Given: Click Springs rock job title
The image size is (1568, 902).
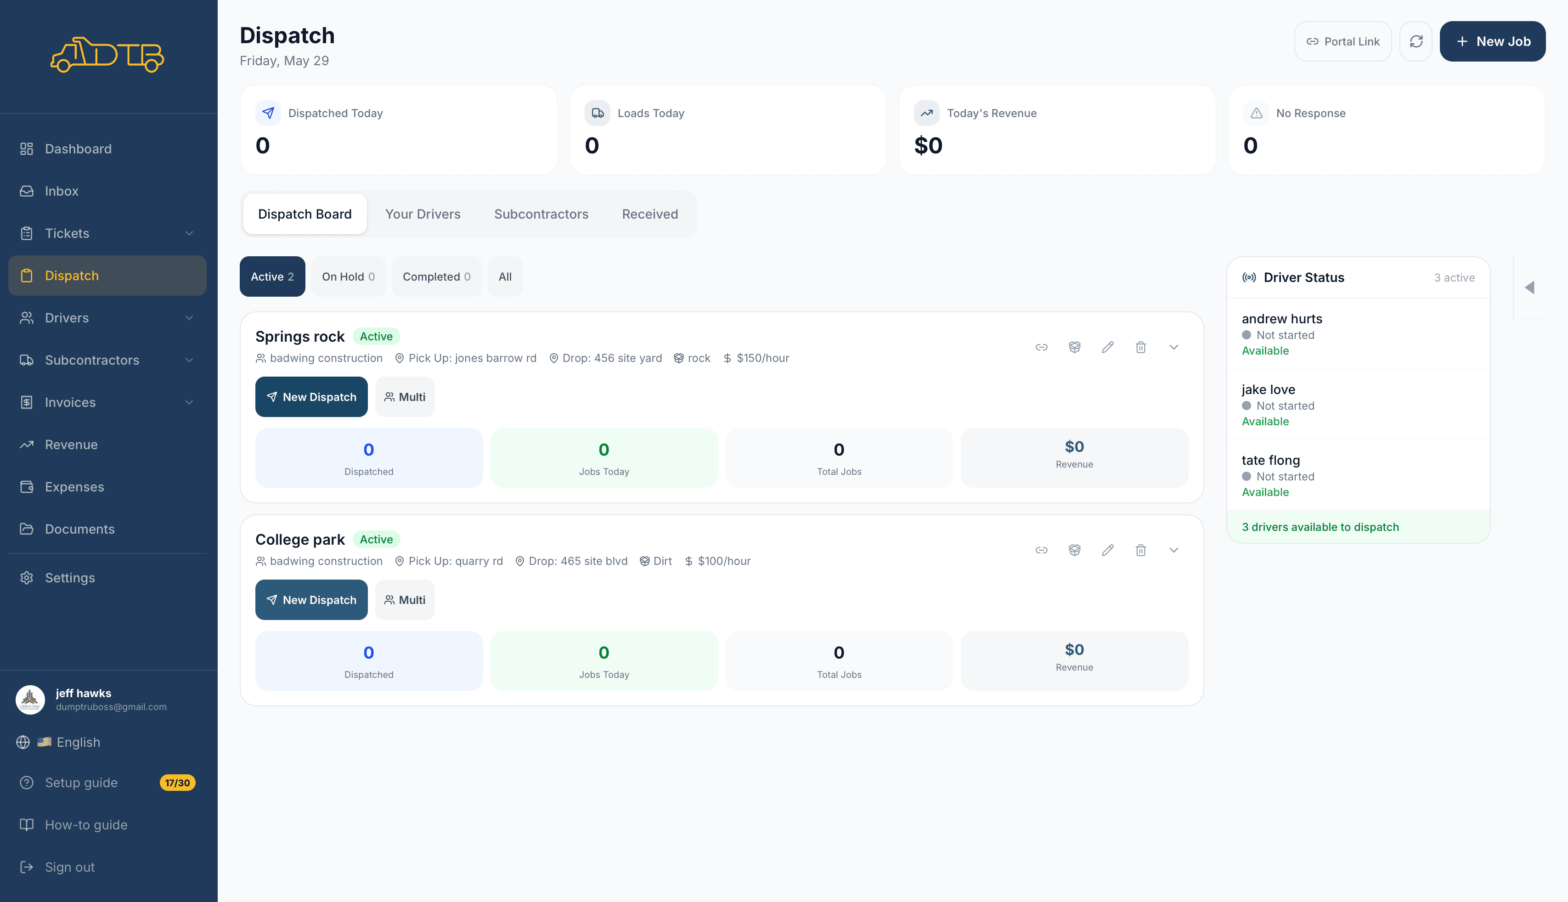Looking at the screenshot, I should 300,336.
